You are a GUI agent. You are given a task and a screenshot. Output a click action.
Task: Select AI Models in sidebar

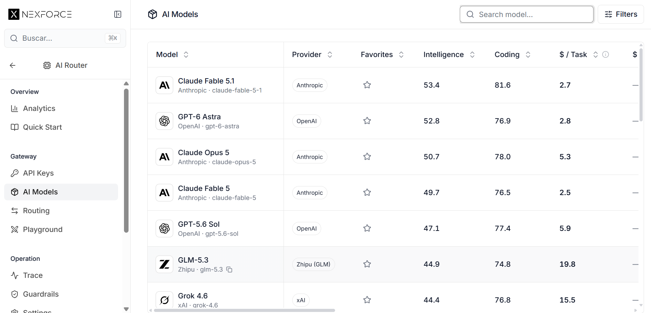(x=61, y=192)
